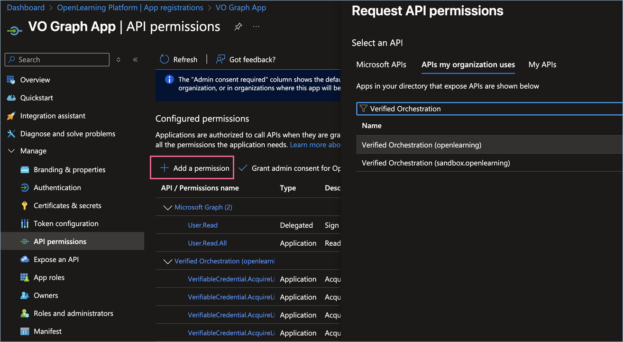Open Quickstart from the sidebar

pos(37,98)
